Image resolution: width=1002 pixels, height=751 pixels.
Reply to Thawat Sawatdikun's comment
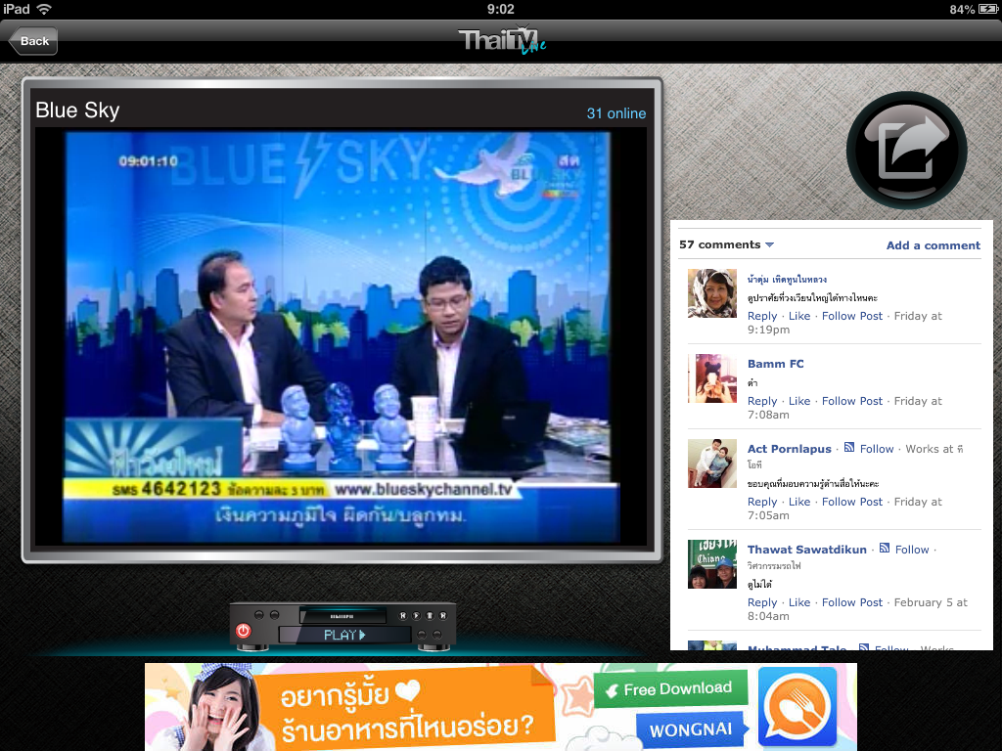[x=762, y=602]
